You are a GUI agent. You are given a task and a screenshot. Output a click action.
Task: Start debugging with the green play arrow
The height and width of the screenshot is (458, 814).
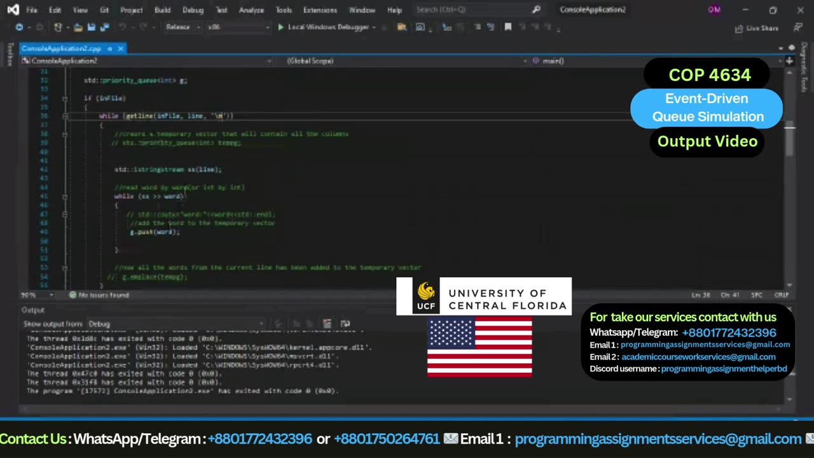(x=280, y=27)
